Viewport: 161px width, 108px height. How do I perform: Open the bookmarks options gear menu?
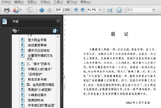tap(16, 31)
